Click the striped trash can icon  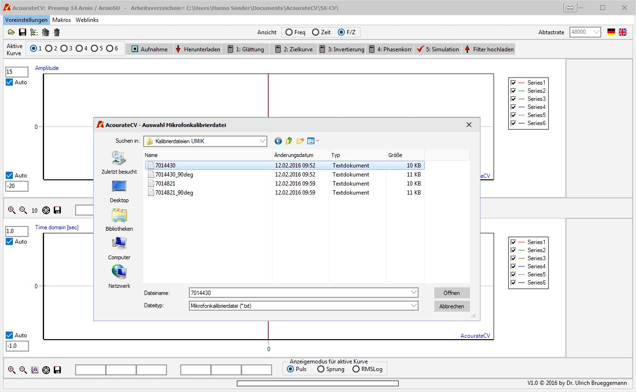click(46, 32)
